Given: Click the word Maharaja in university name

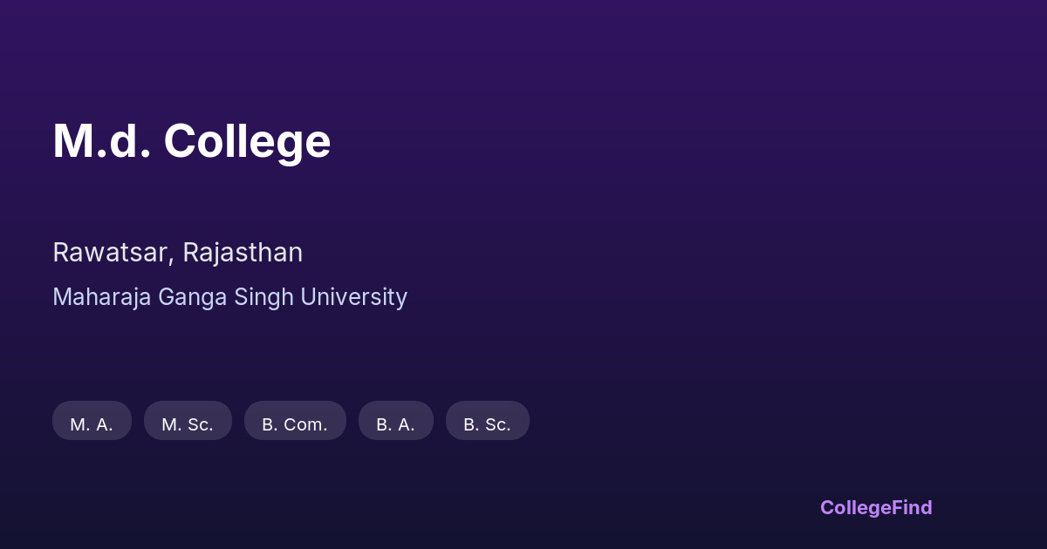Looking at the screenshot, I should point(102,297).
